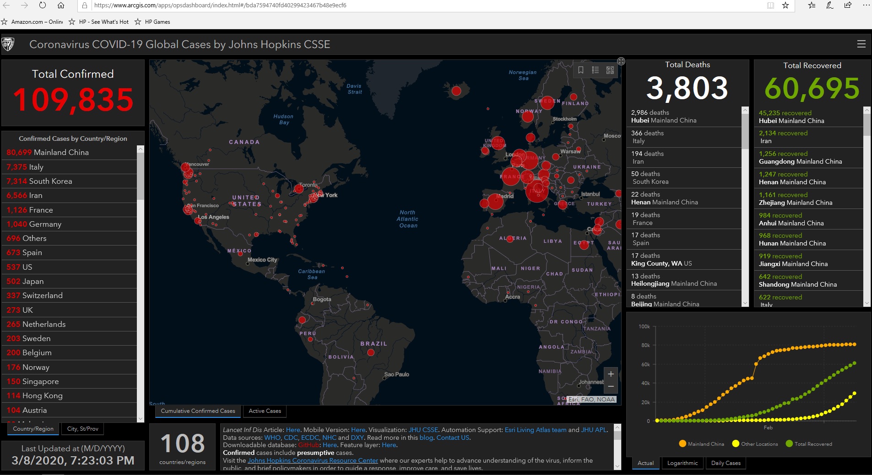Image resolution: width=872 pixels, height=475 pixels.
Task: Open the GitHub database link
Action: (x=309, y=445)
